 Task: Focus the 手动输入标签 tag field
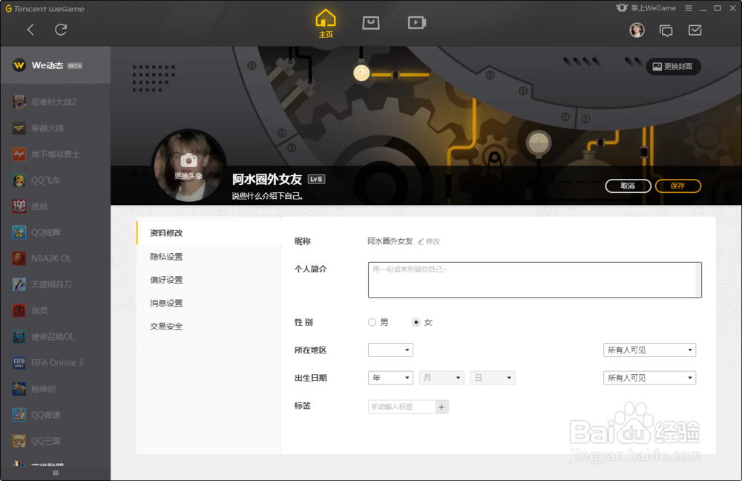(x=401, y=407)
